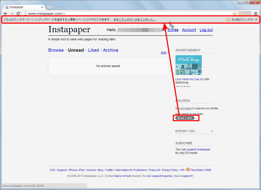Close the Instapaper browser tab
This screenshot has width=261, height=190.
[x=42, y=7]
